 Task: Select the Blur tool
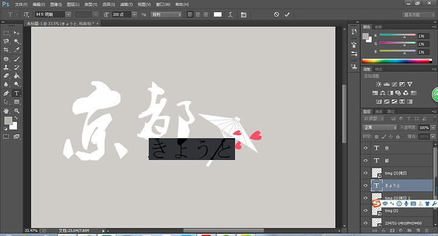[x=6, y=84]
